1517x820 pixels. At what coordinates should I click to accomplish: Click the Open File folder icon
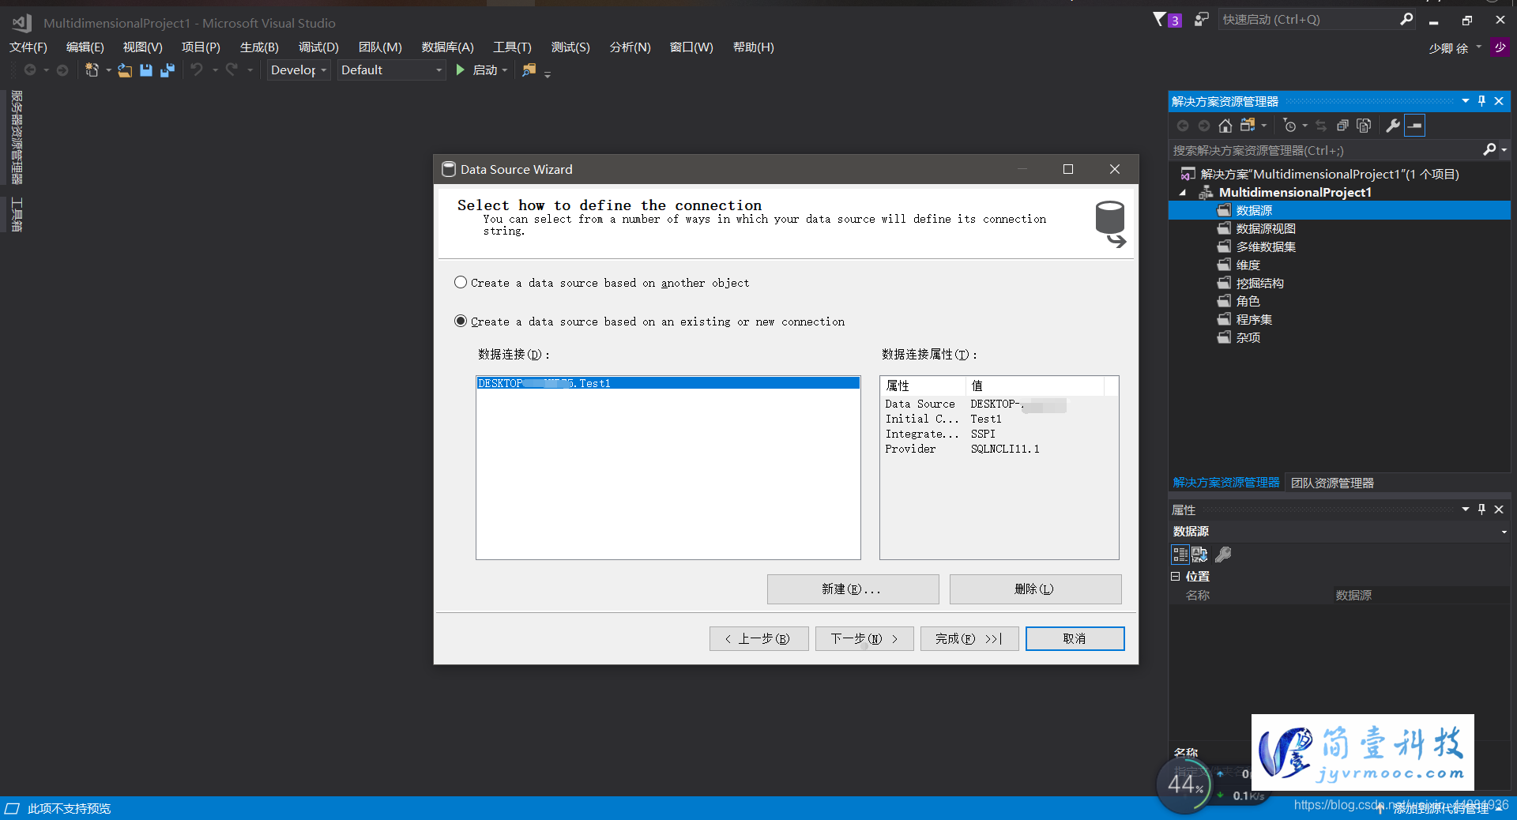click(x=125, y=70)
